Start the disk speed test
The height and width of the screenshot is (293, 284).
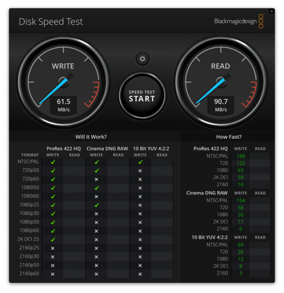(x=142, y=96)
